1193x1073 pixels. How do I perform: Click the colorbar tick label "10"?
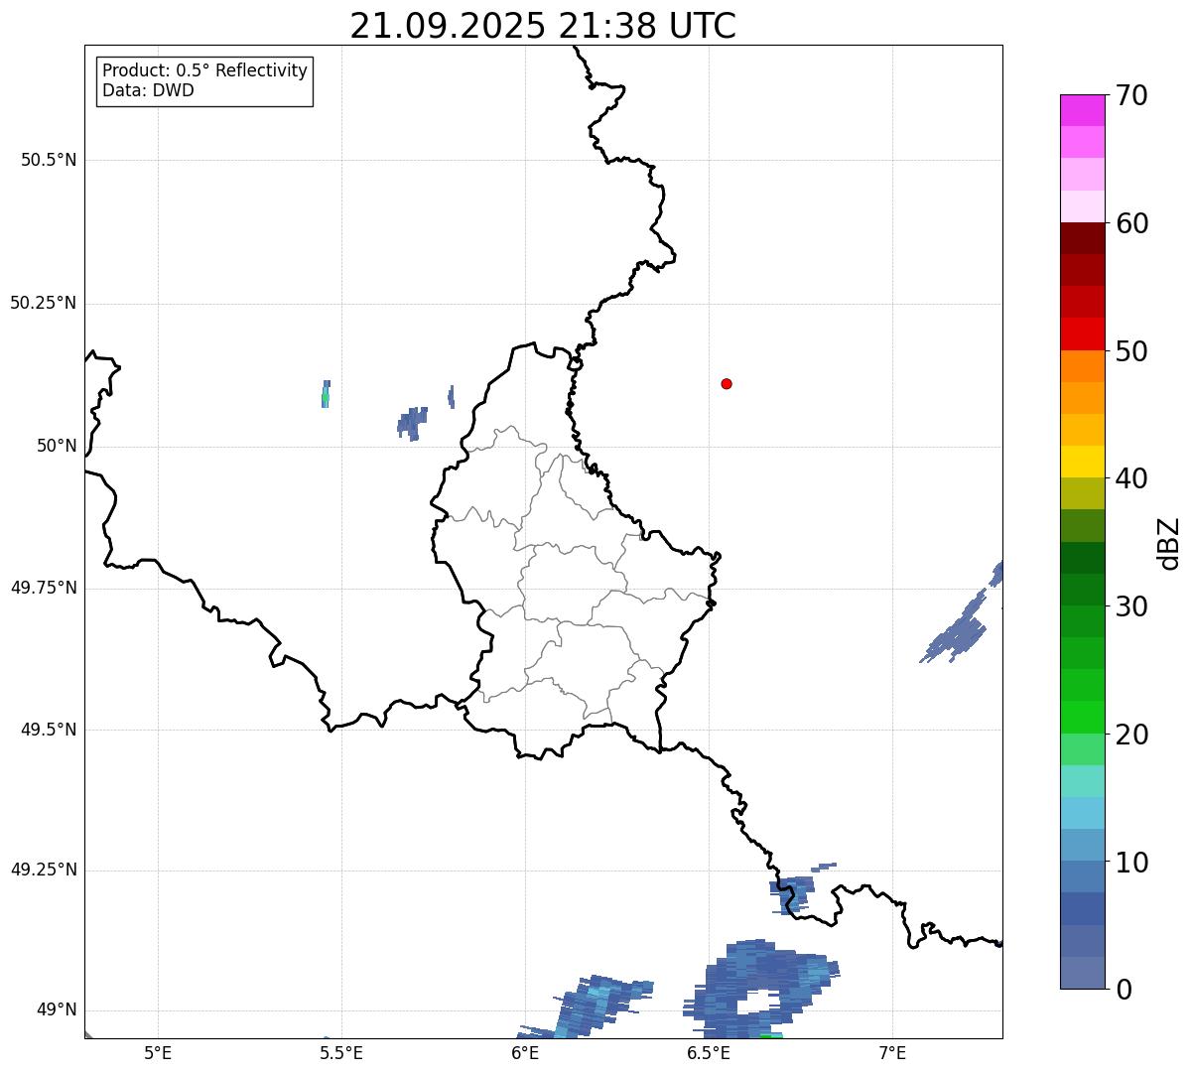pyautogui.click(x=1131, y=862)
